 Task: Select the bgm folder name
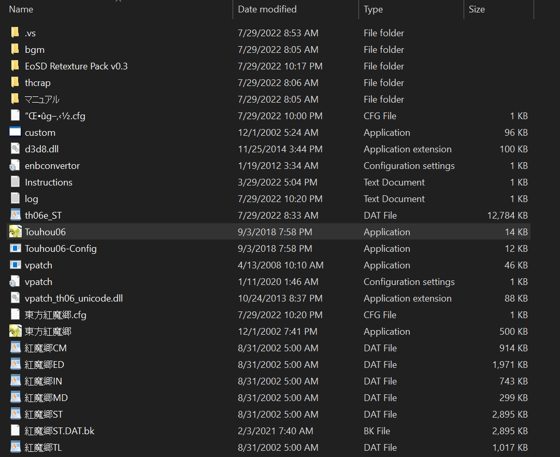coord(35,50)
